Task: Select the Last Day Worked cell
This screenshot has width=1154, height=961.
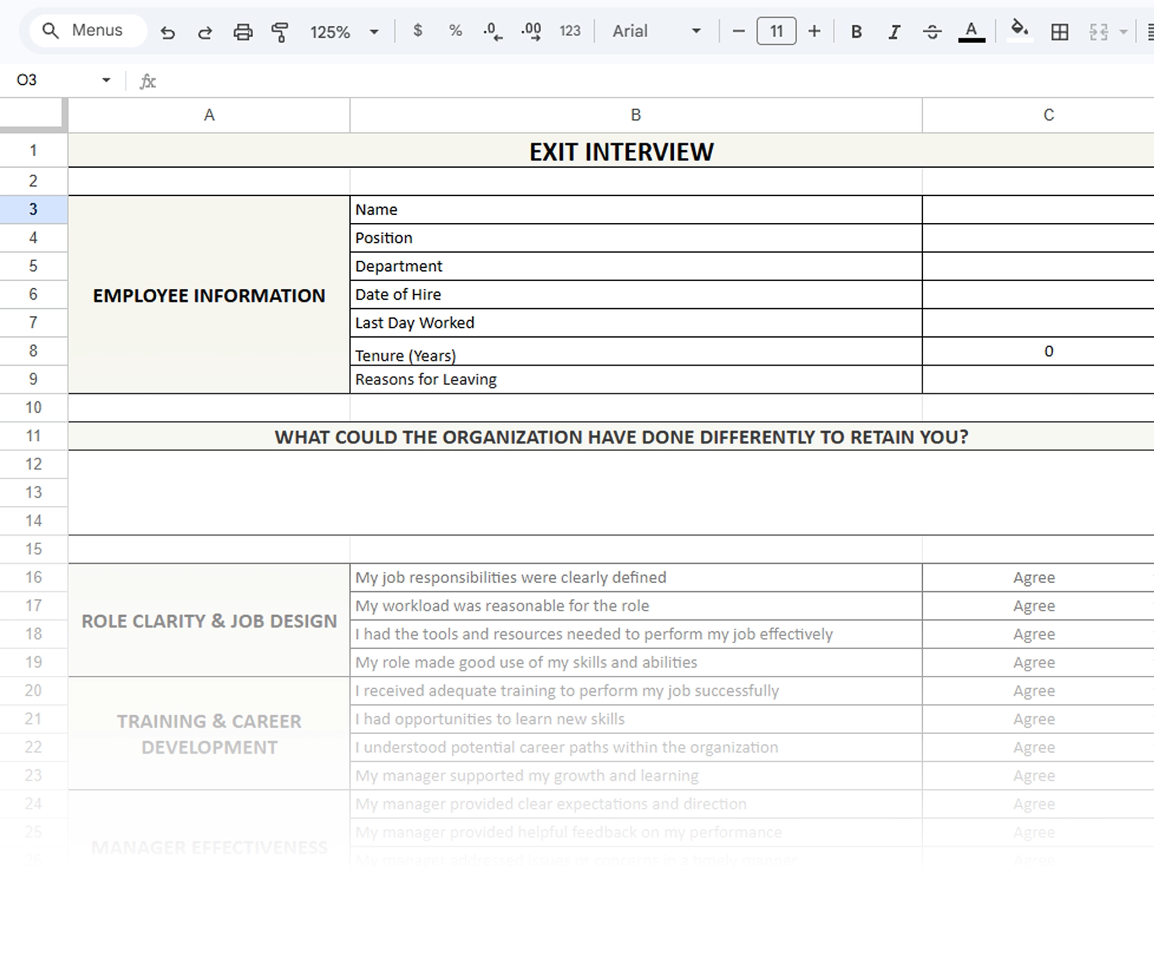Action: point(636,323)
